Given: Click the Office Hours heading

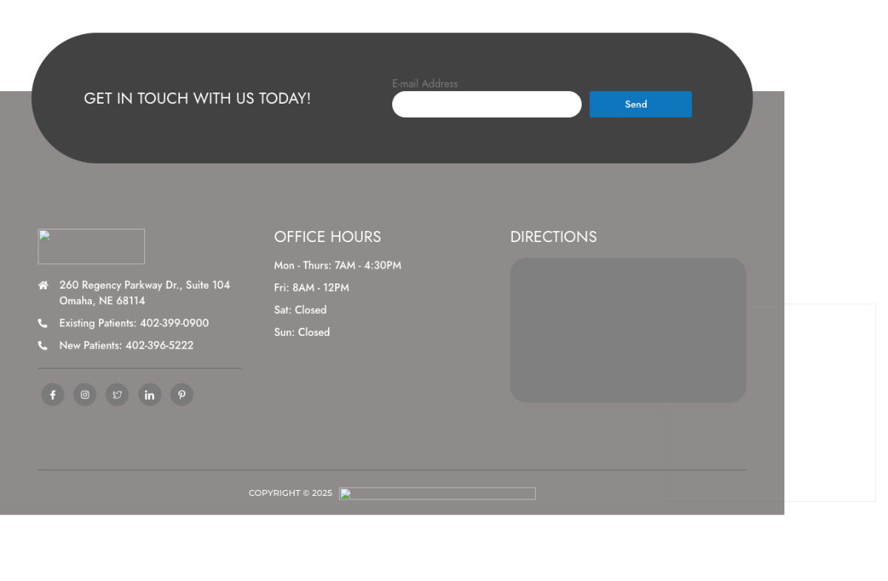Looking at the screenshot, I should pyautogui.click(x=327, y=237).
